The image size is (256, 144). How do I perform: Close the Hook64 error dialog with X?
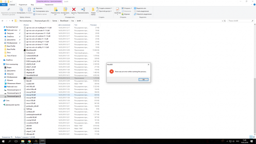148,64
